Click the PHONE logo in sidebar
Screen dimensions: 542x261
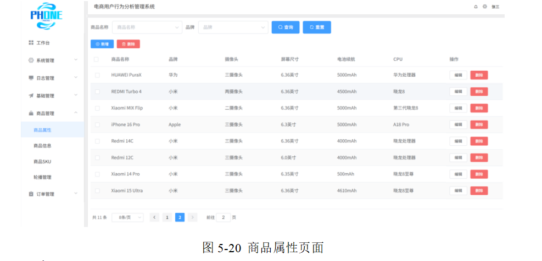tap(46, 15)
